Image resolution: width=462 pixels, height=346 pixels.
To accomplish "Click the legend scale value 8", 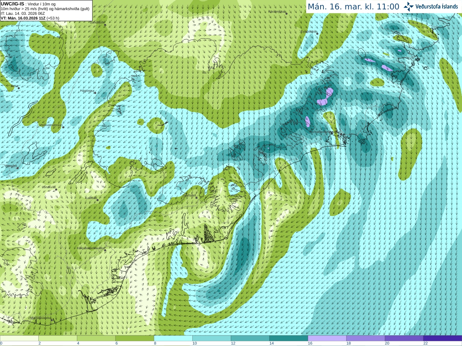I will [155, 343].
